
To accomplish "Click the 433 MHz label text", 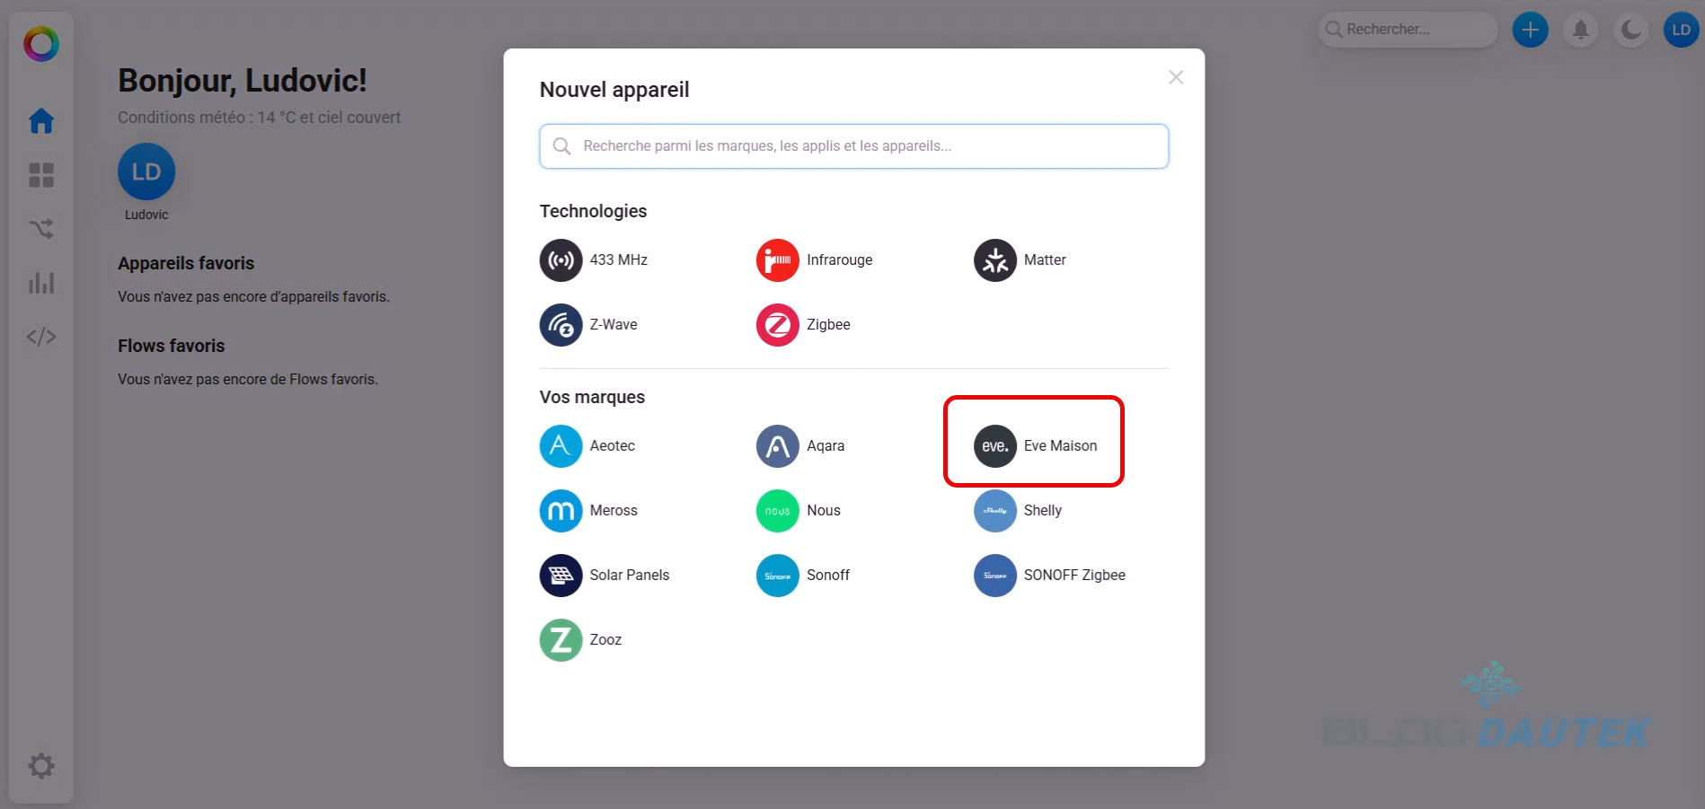I will pyautogui.click(x=619, y=260).
